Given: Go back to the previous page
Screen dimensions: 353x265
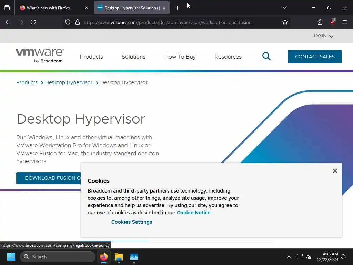Looking at the screenshot, I should [8, 22].
